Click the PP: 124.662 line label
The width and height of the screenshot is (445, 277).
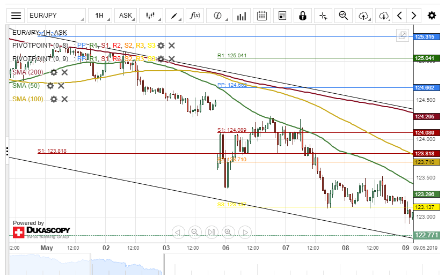(x=232, y=85)
